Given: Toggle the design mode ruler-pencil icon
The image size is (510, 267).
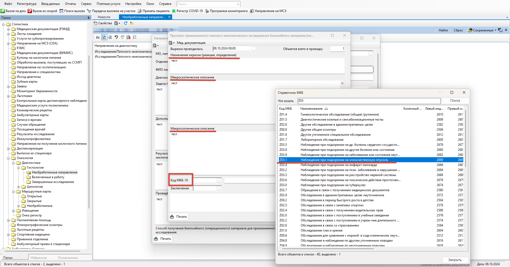Looking at the screenshot, I should click(x=104, y=37).
